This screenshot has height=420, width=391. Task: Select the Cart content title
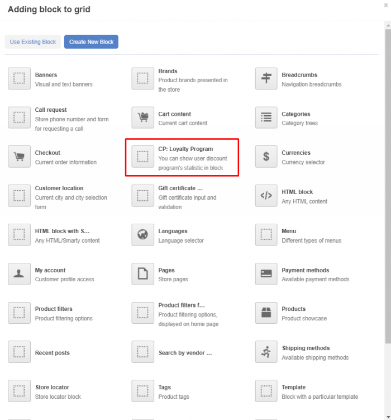pos(174,114)
